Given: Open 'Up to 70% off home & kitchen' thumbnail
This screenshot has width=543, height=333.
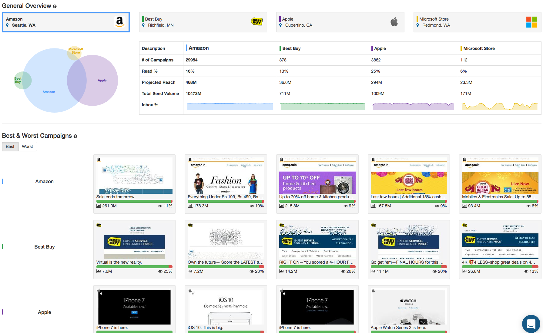Looking at the screenshot, I should 317,176.
